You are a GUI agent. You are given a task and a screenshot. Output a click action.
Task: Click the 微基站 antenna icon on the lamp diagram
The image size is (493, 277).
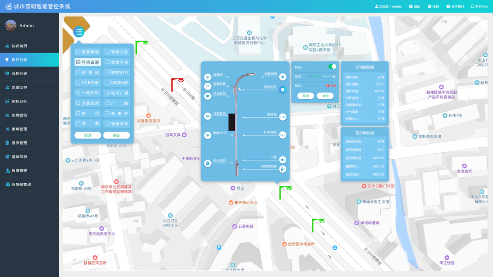coord(207,77)
